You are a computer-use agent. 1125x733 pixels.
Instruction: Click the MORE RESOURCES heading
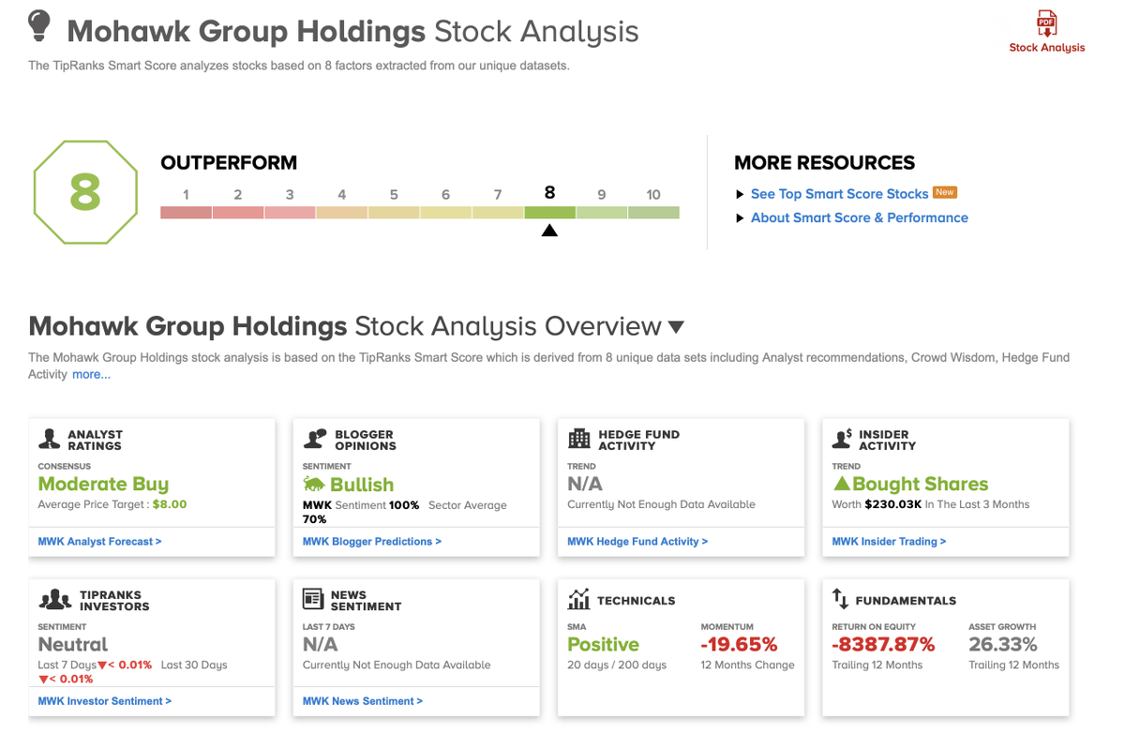click(824, 163)
